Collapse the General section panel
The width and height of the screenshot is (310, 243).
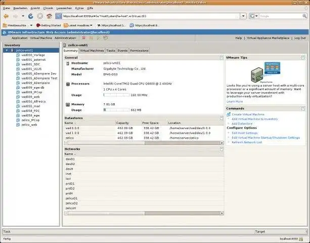point(222,57)
